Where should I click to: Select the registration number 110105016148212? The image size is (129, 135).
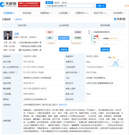point(95,67)
